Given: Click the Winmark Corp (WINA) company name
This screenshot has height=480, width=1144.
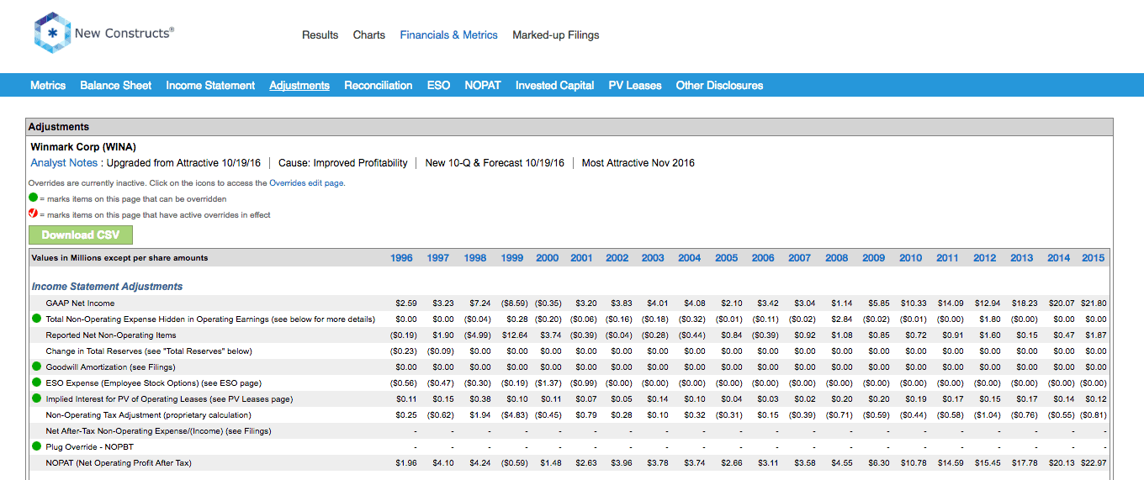Looking at the screenshot, I should coord(83,147).
